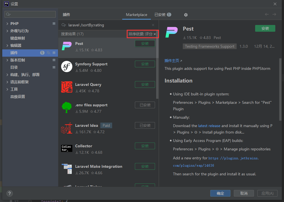Click the Pest plugin logo in the list
Viewport: 284px width, 202px height.
click(x=67, y=46)
